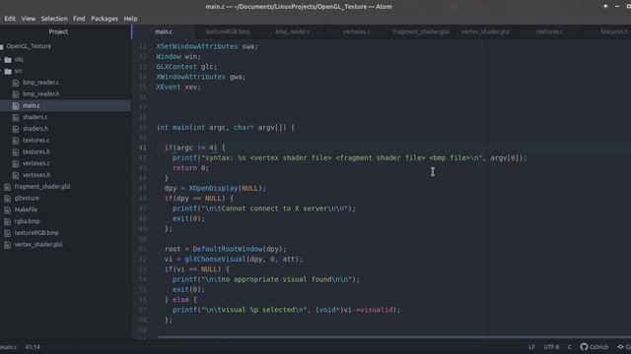Click the shaders.h file icon

click(16, 129)
